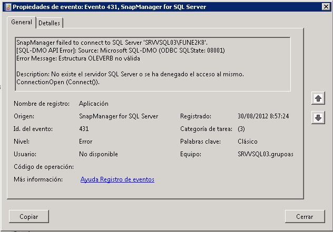333x232 pixels.
Task: Click the event ID value 431
Action: [84, 129]
